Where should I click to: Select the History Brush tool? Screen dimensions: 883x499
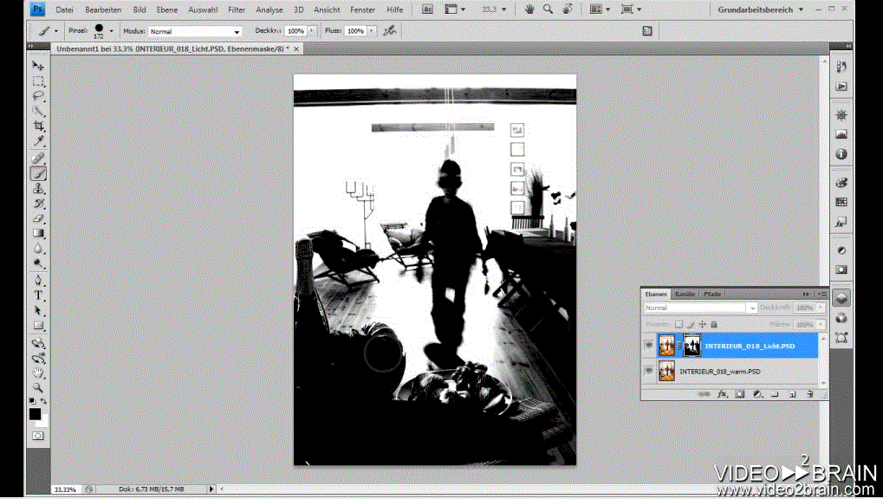(x=38, y=204)
